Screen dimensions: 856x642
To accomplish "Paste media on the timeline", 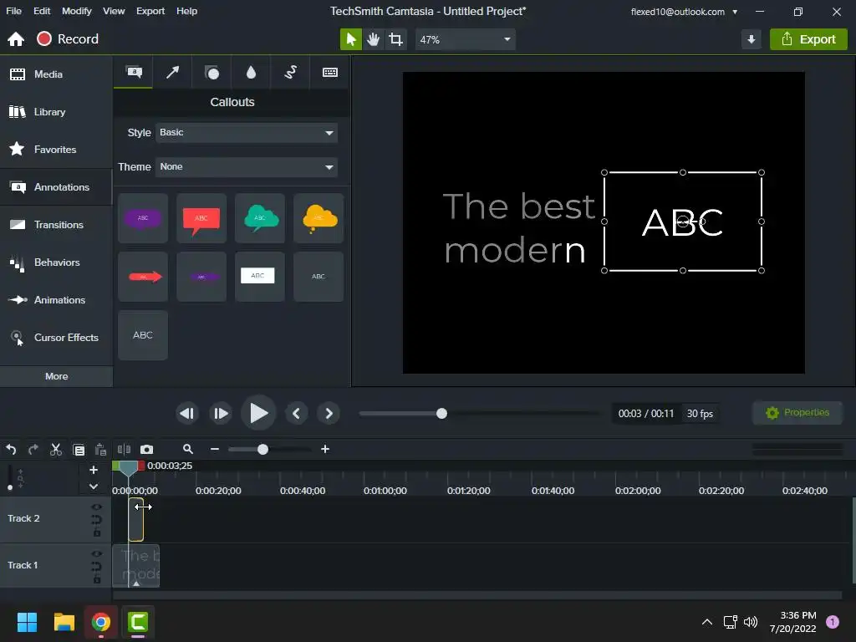I will 100,449.
